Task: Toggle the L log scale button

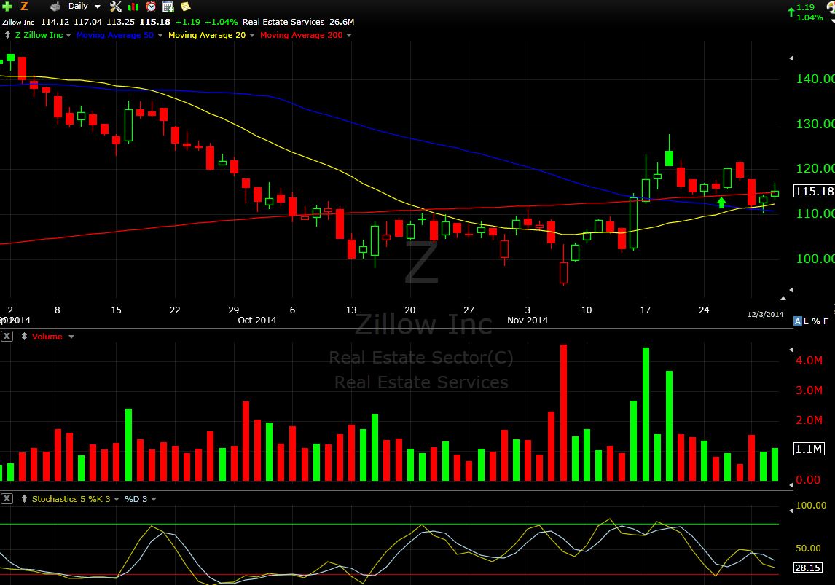Action: coord(807,321)
